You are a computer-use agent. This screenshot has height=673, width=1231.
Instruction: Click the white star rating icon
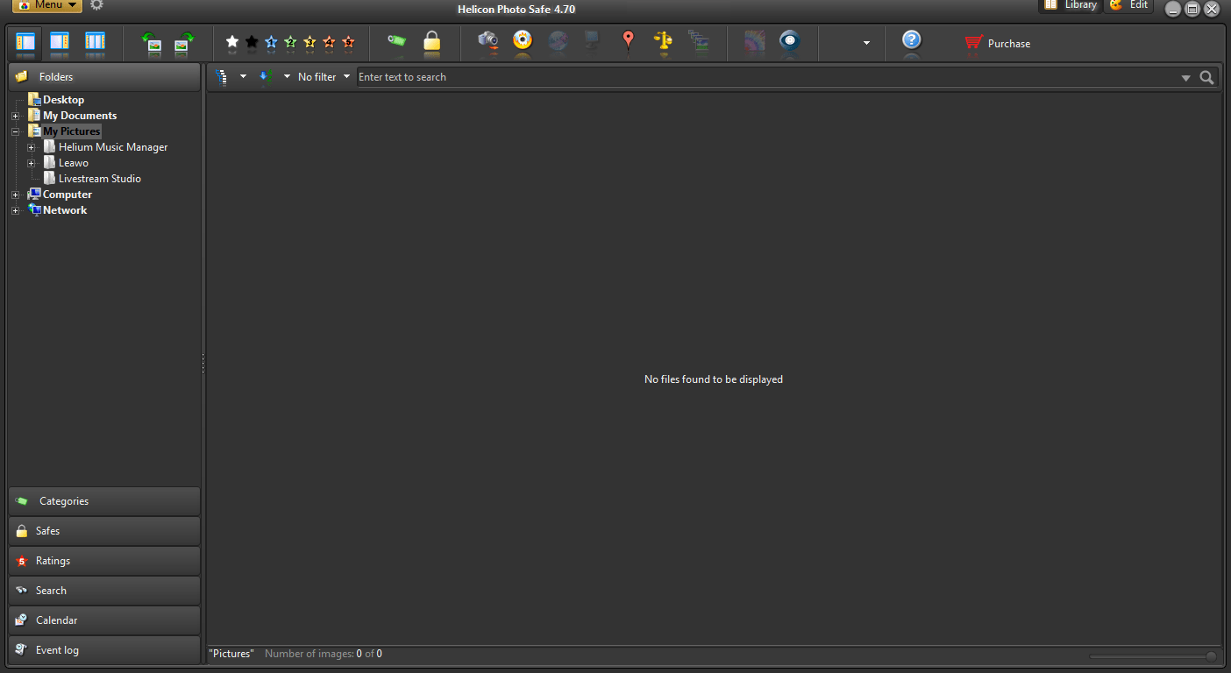(x=232, y=42)
